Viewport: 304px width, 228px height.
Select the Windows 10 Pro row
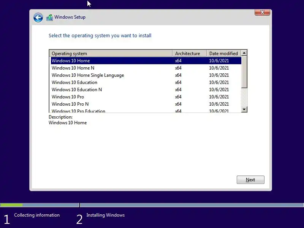146,97
